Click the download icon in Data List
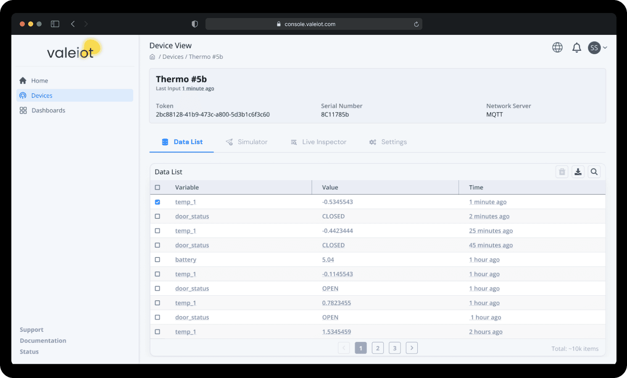The image size is (627, 378). (578, 171)
